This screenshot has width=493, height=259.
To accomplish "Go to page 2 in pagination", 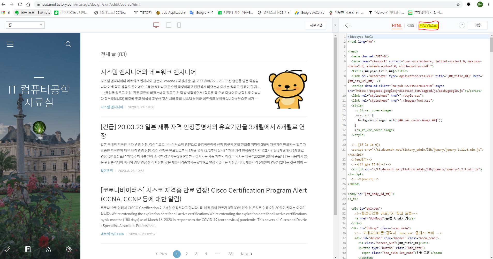I will pos(186,254).
